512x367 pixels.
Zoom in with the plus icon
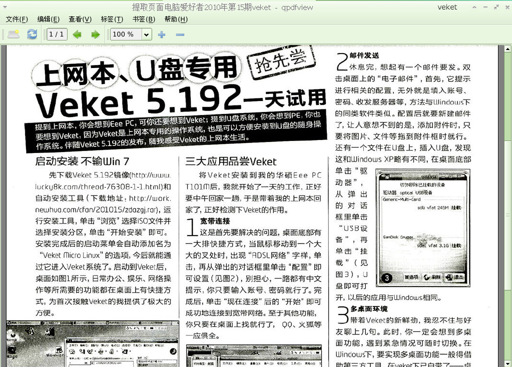tap(162, 34)
